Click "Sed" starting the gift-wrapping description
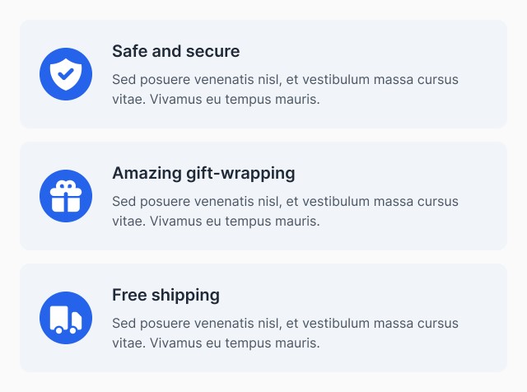This screenshot has height=392, width=527. click(124, 202)
